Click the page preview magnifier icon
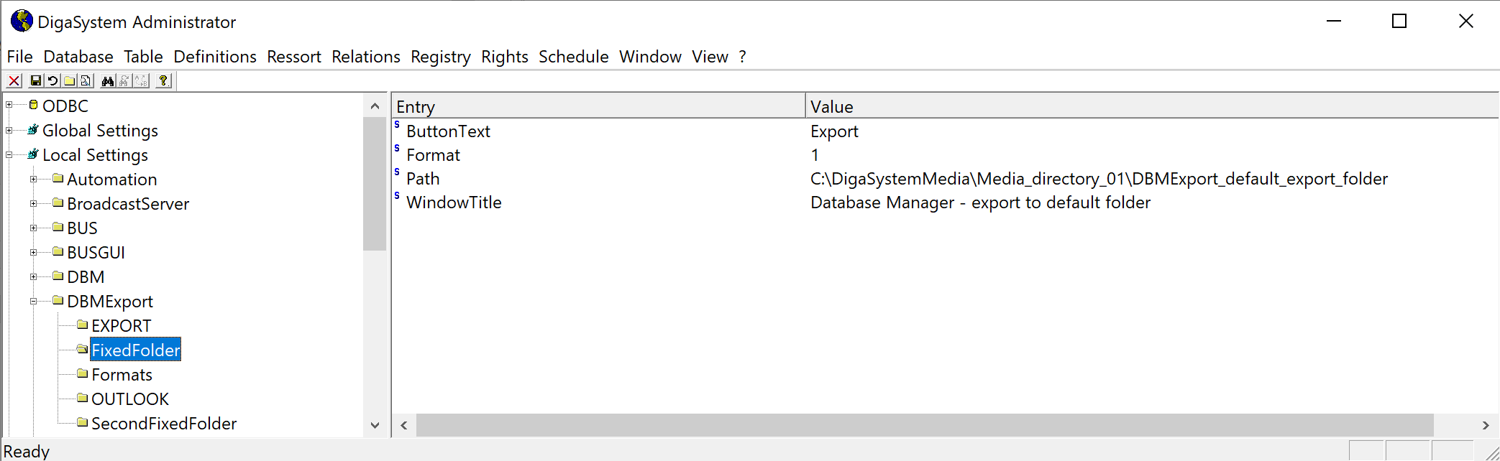The height and width of the screenshot is (461, 1500). click(x=86, y=81)
